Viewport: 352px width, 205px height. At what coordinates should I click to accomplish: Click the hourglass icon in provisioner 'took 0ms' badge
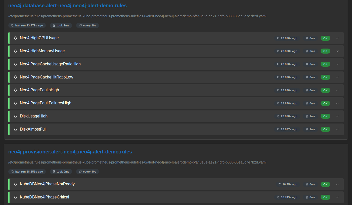coord(54,172)
